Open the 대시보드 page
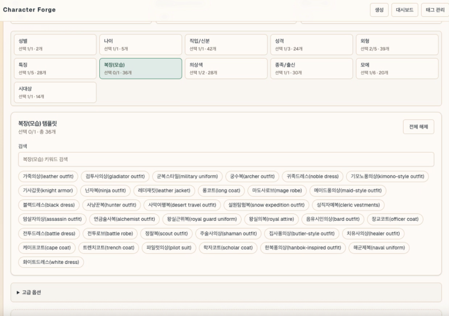 pyautogui.click(x=405, y=10)
